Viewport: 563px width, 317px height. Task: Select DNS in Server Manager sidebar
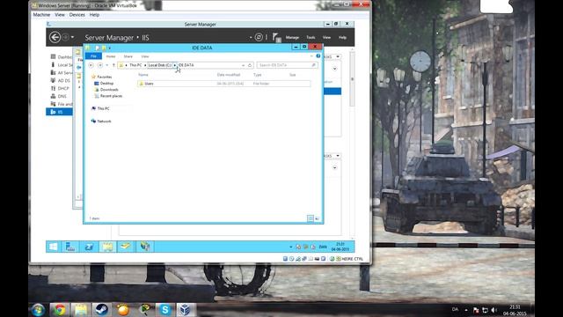(x=59, y=96)
